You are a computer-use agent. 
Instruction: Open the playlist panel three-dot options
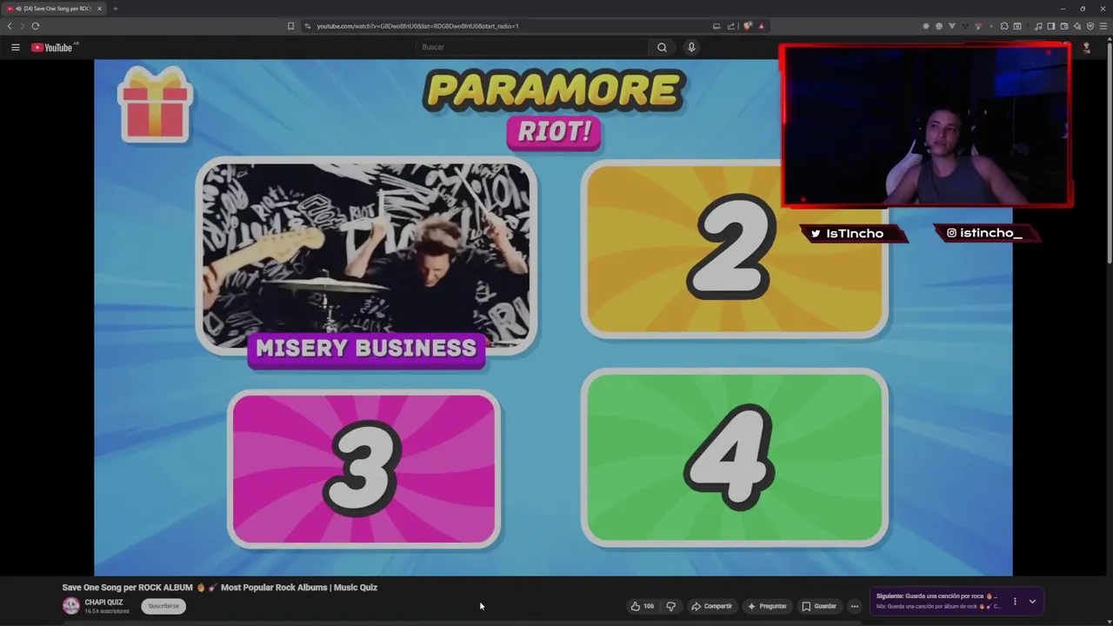(1015, 601)
